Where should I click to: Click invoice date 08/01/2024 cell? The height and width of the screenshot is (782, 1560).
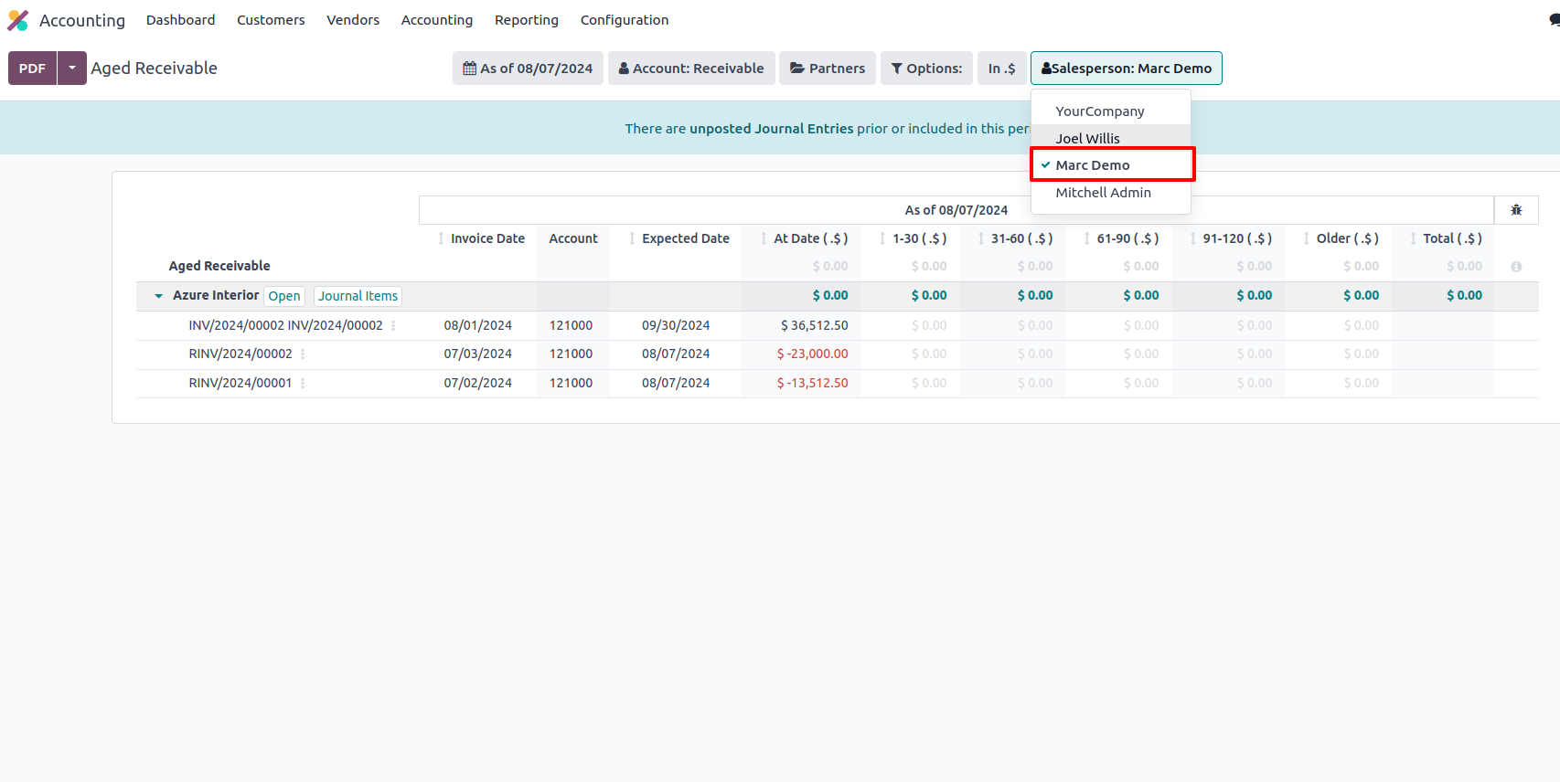pyautogui.click(x=478, y=325)
